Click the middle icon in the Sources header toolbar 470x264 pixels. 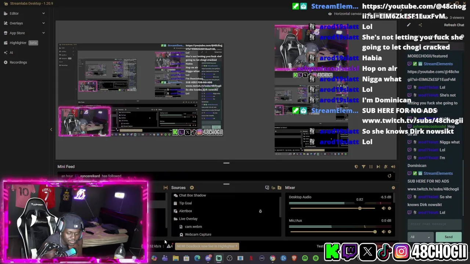point(273,188)
